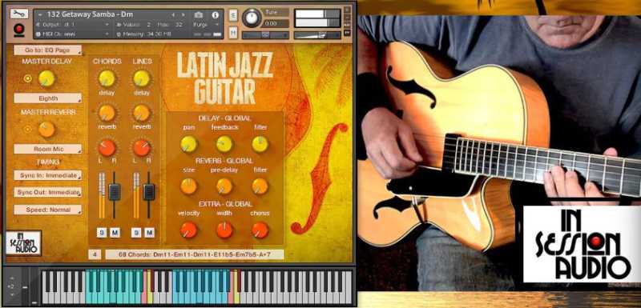Adjust Extra Global width knob

(224, 230)
